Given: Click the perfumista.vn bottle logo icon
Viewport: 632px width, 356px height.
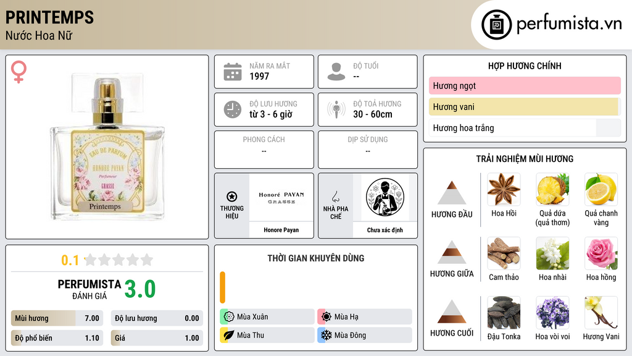Looking at the screenshot, I should pos(496,25).
